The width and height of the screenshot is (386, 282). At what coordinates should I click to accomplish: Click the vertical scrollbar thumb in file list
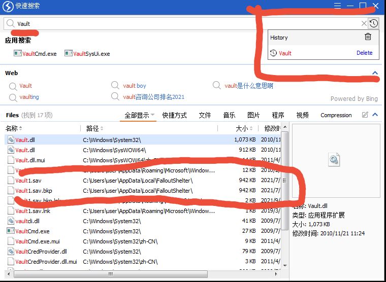click(x=284, y=181)
